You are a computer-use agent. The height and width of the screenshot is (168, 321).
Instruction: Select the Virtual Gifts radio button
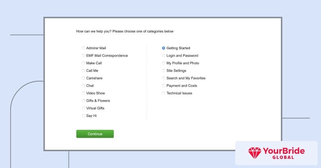(x=83, y=108)
